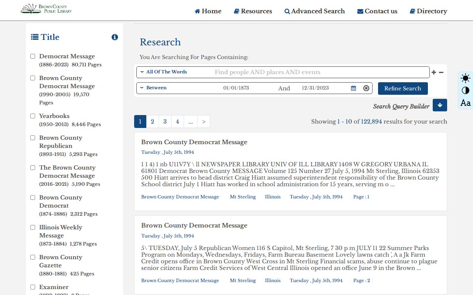Screen dimensions: 473x295
Task: Switch to bright mode sun icon
Action: [x=466, y=78]
